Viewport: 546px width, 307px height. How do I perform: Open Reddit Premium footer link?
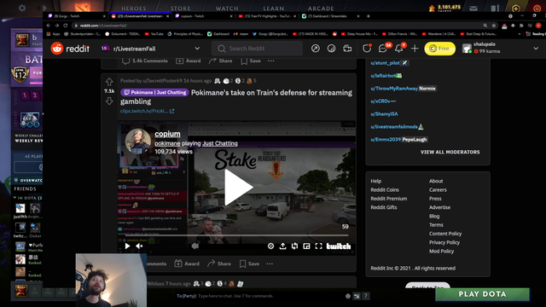[x=389, y=199]
